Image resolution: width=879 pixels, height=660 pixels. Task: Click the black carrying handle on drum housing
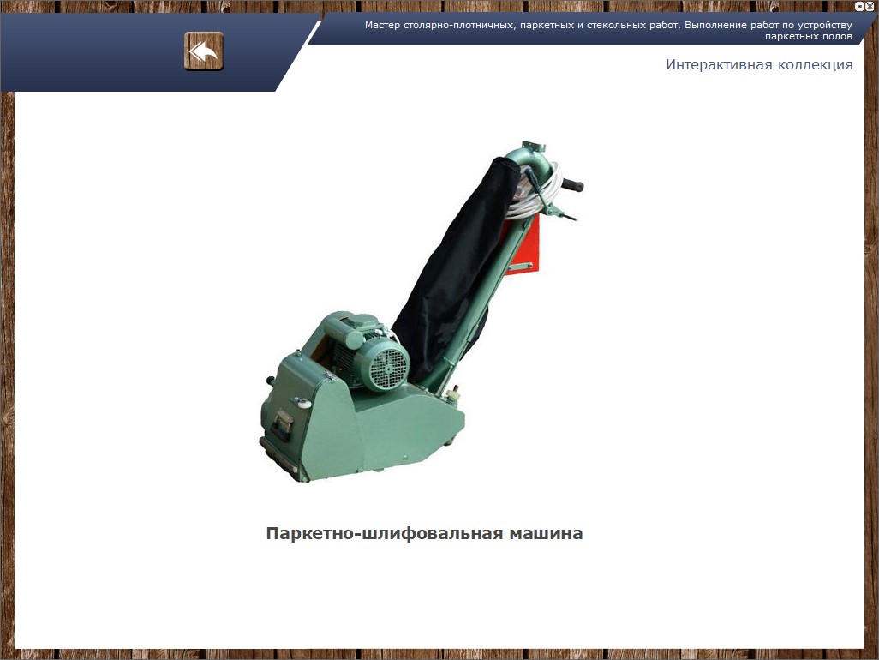coord(281,423)
